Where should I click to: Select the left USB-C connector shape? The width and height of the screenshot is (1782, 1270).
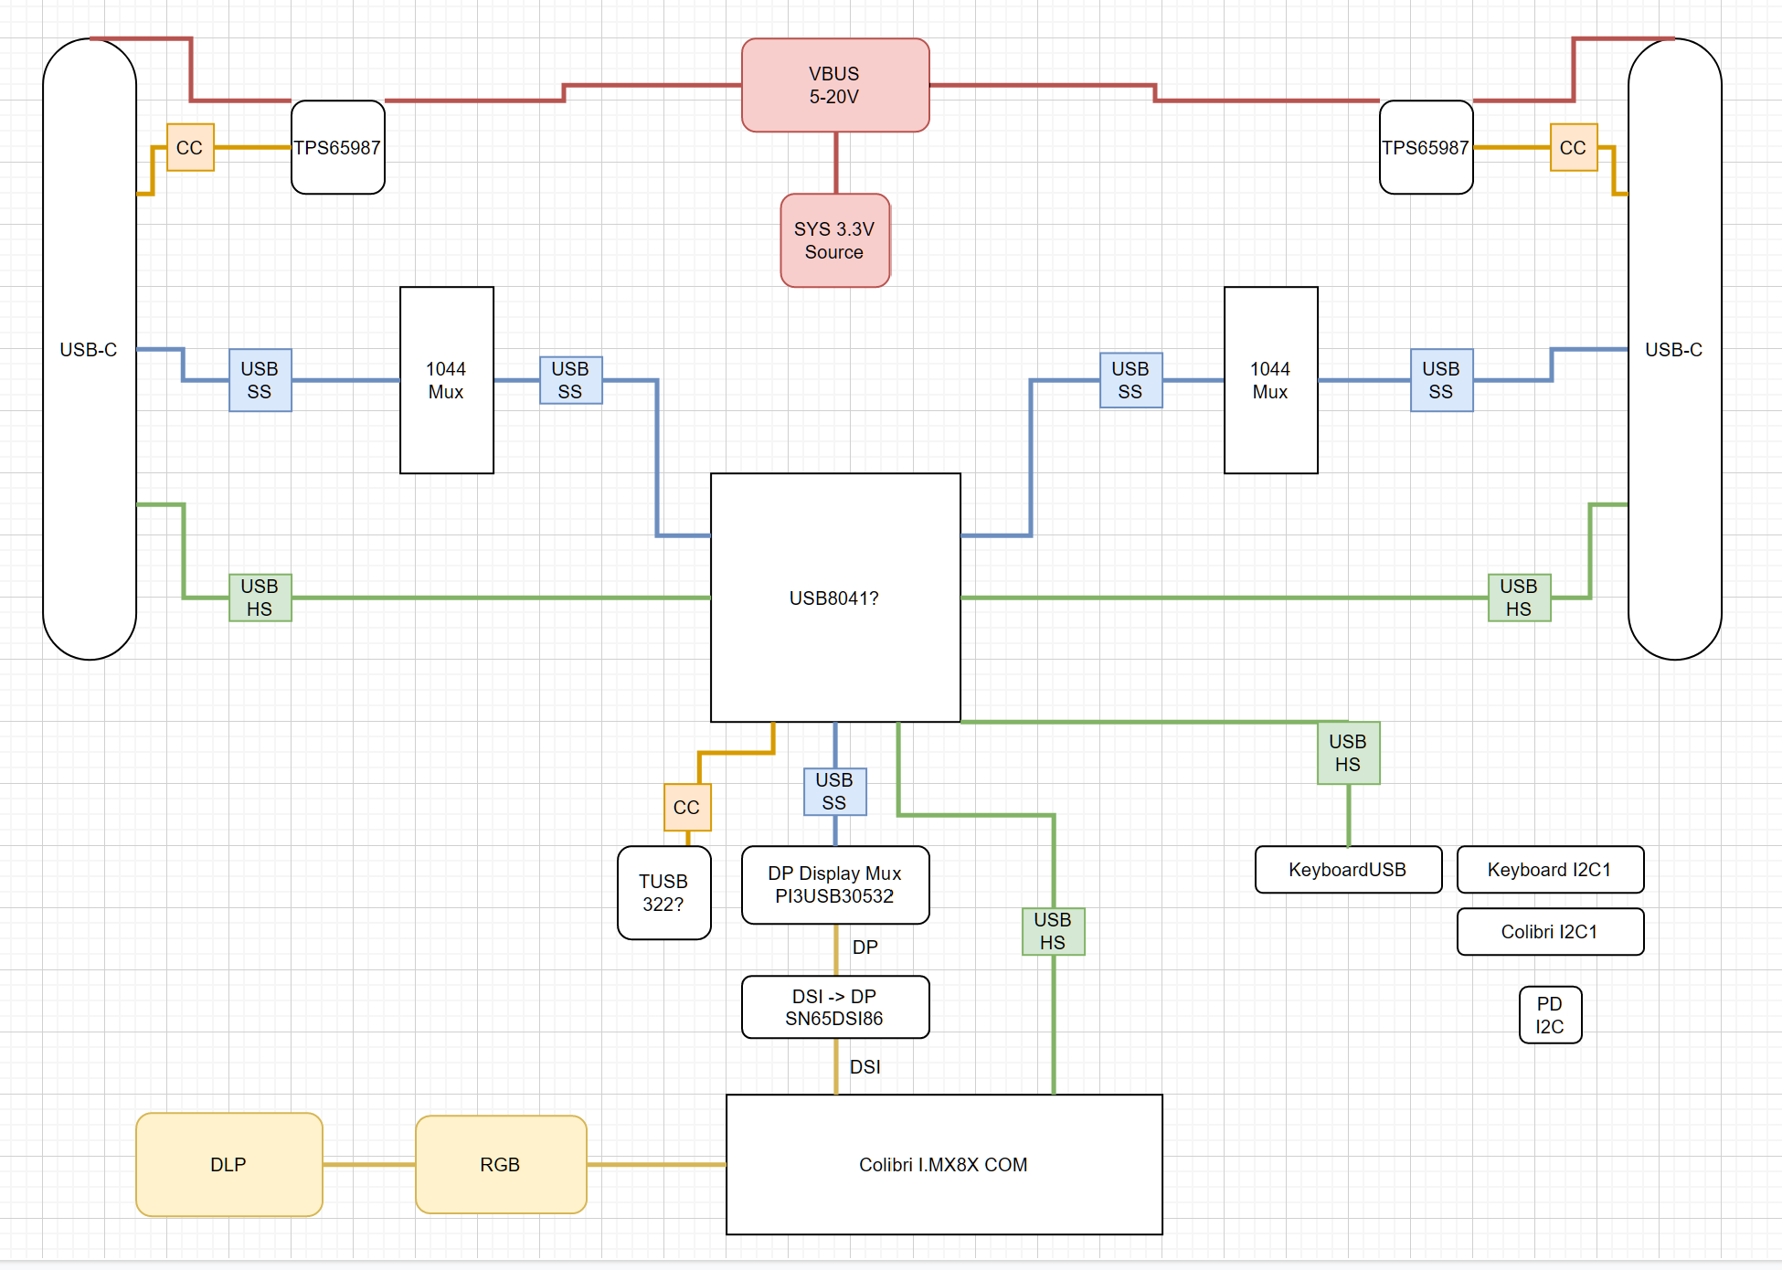(x=90, y=349)
